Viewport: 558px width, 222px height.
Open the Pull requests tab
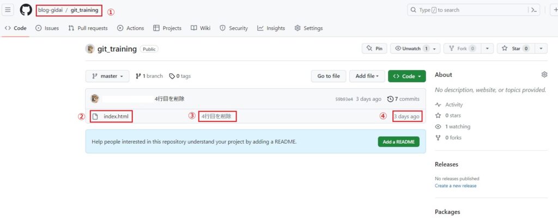point(88,28)
